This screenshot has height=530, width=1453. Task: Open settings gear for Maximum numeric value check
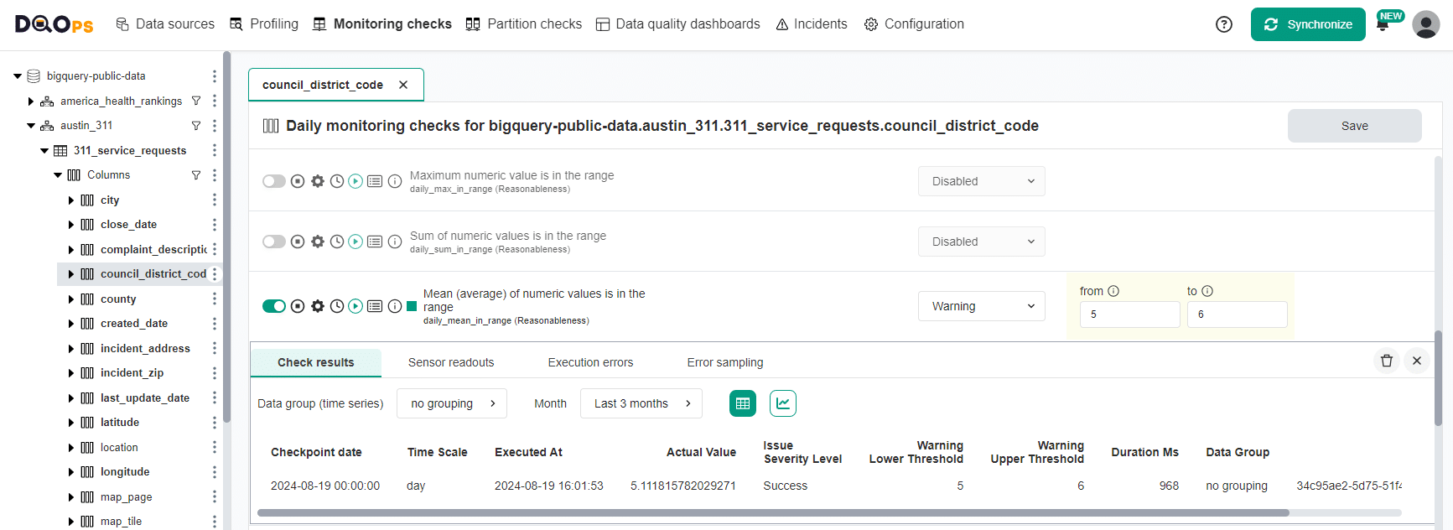[x=318, y=181]
